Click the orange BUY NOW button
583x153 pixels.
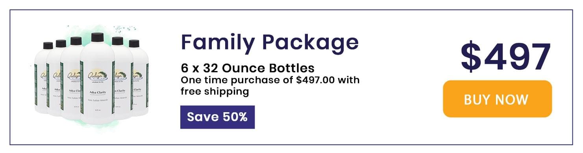click(x=497, y=99)
